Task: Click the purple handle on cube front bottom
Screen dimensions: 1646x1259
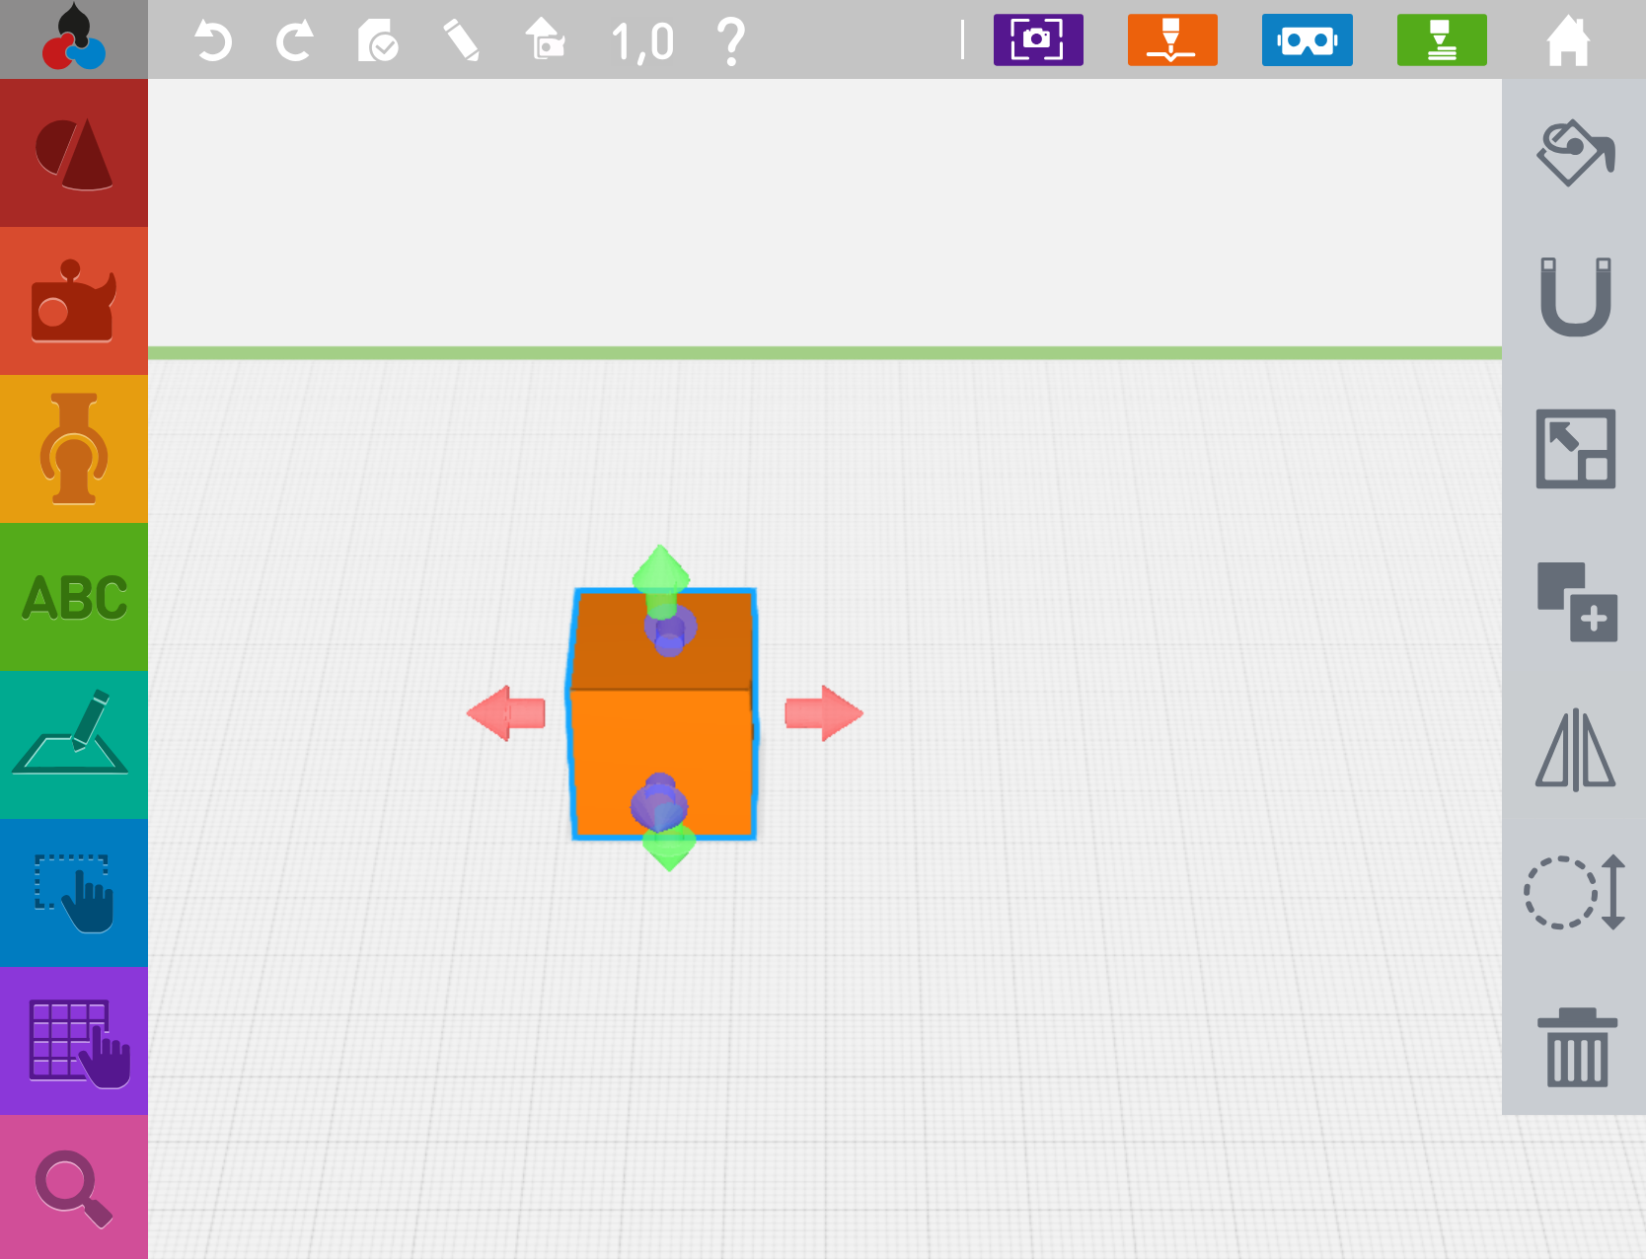Action: [659, 801]
